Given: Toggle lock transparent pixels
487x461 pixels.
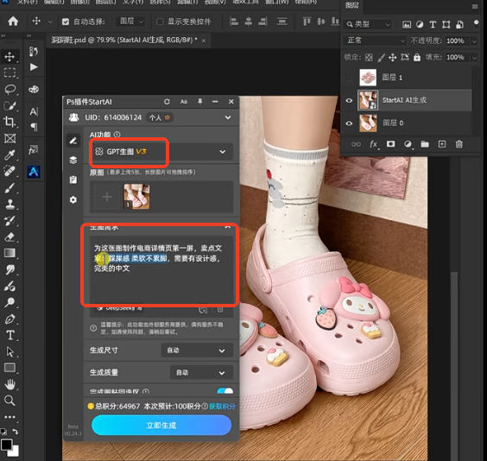Looking at the screenshot, I should (369, 58).
